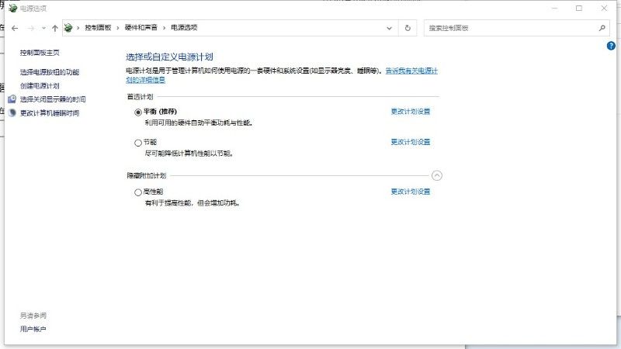The image size is (621, 349).
Task: Change plan settings for 高性能 plan
Action: pos(411,192)
